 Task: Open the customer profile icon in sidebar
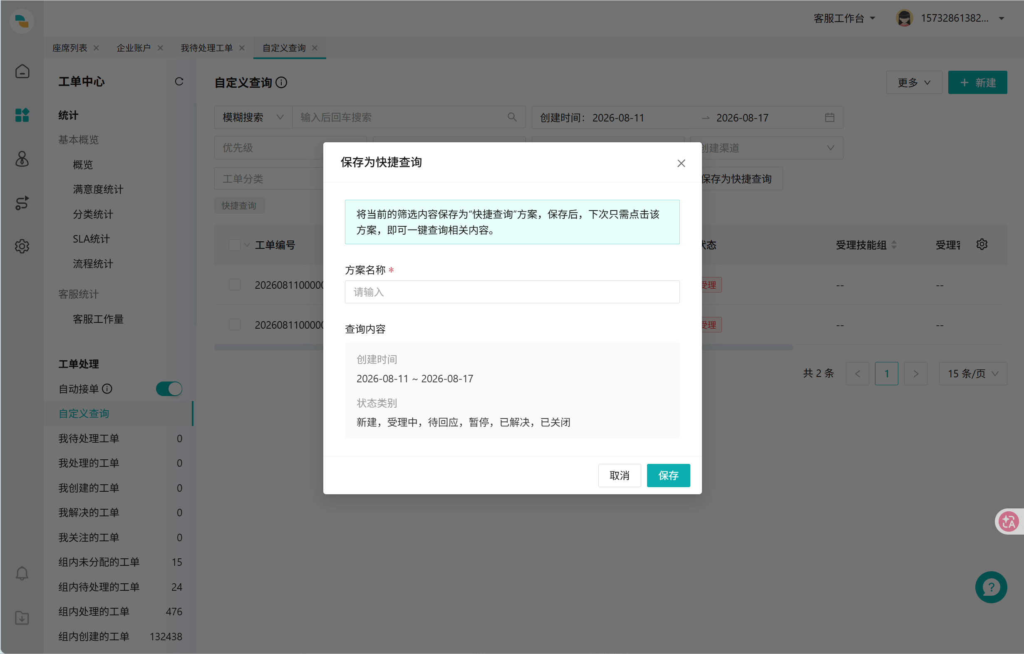click(22, 159)
